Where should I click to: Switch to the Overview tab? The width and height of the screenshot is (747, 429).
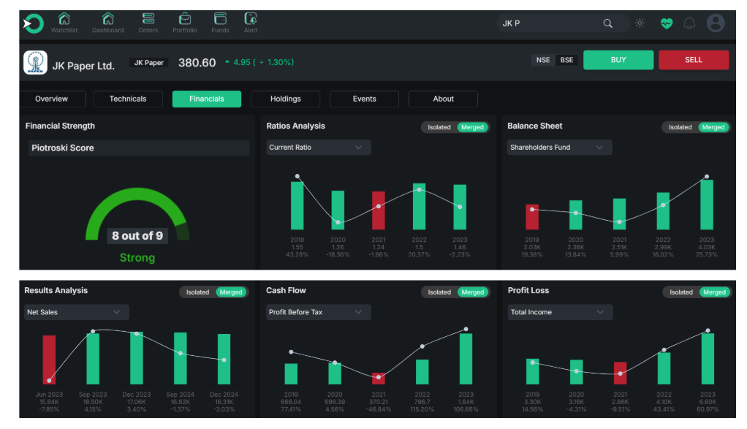51,99
